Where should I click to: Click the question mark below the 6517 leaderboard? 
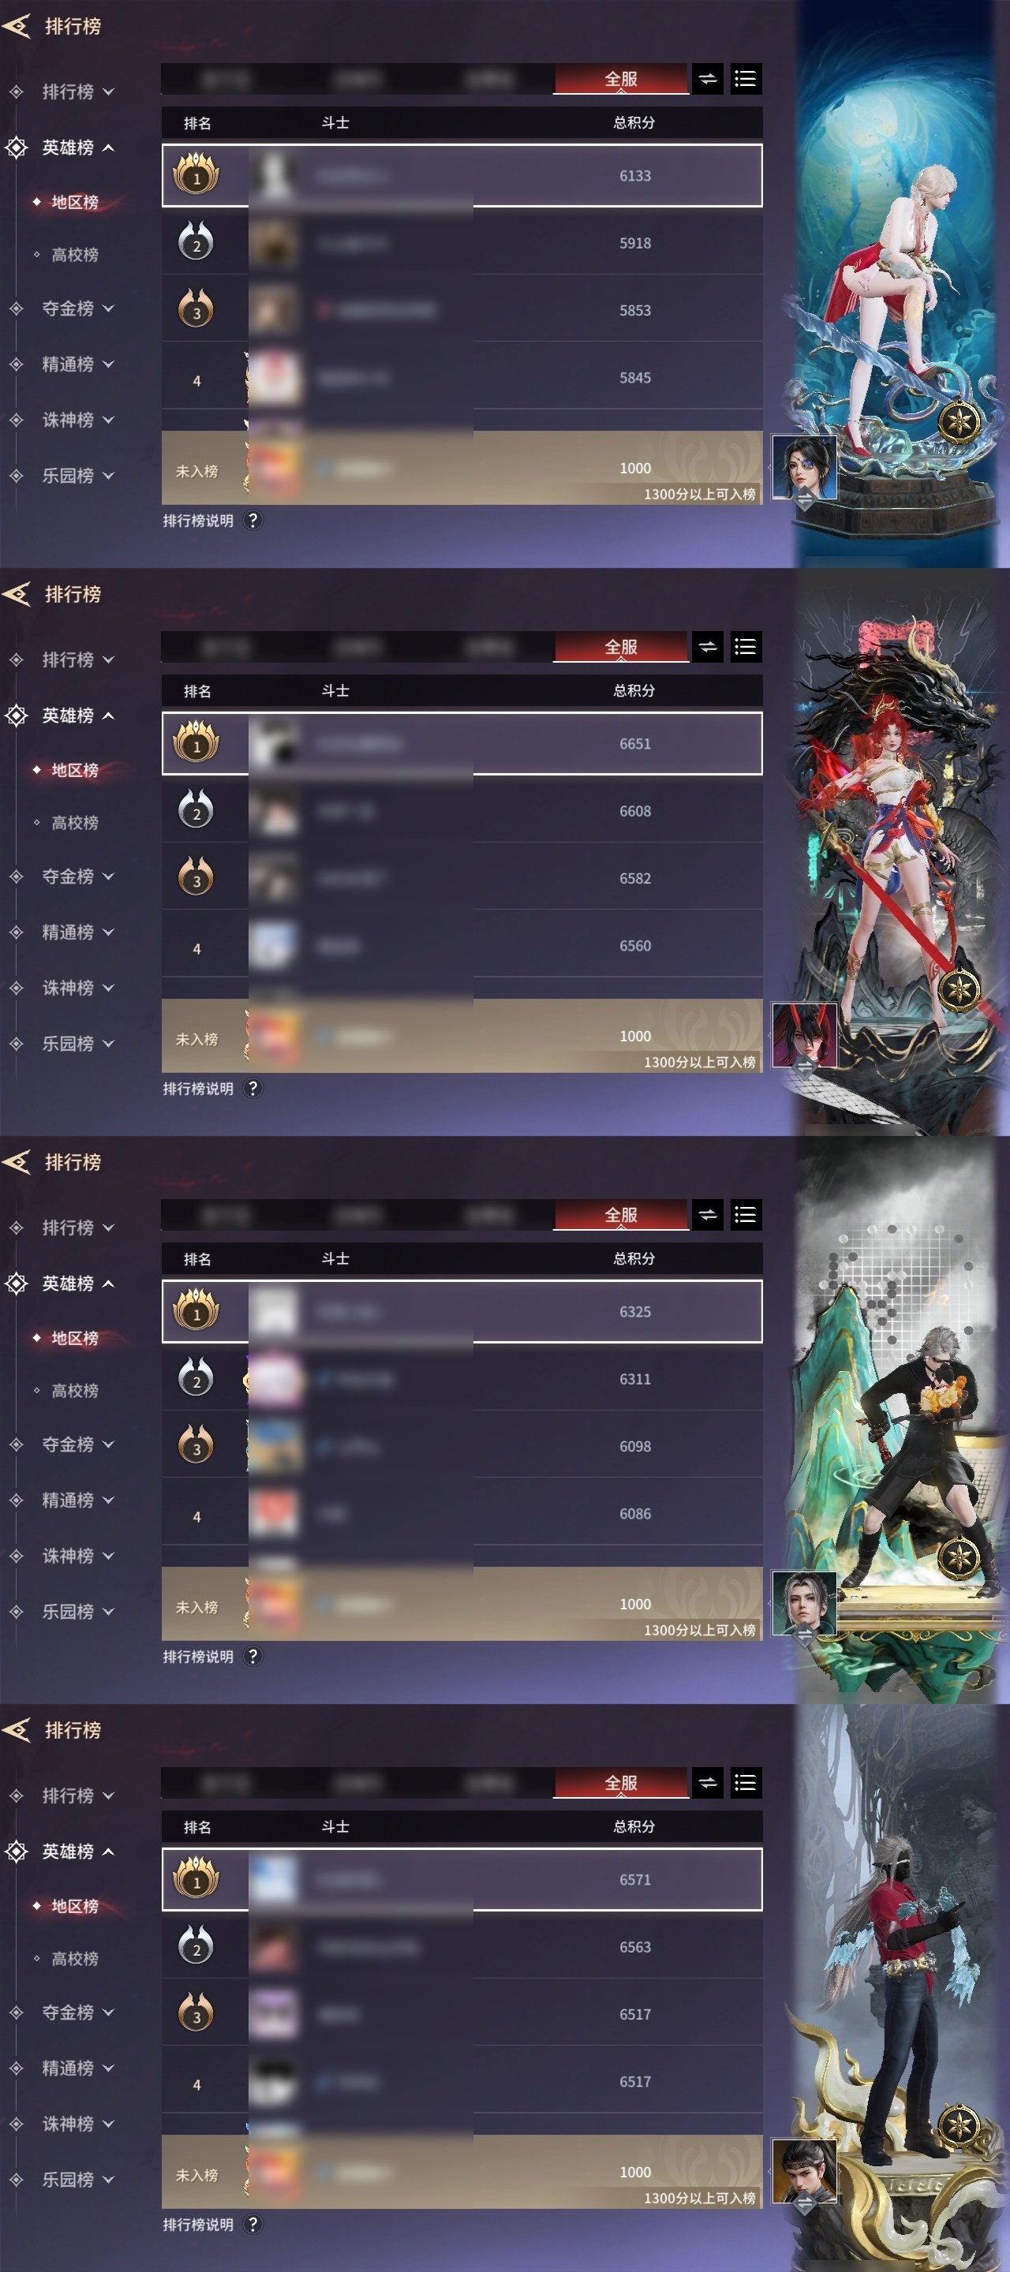(x=253, y=2225)
